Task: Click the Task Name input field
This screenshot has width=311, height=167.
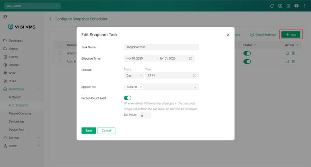Action: point(161,47)
